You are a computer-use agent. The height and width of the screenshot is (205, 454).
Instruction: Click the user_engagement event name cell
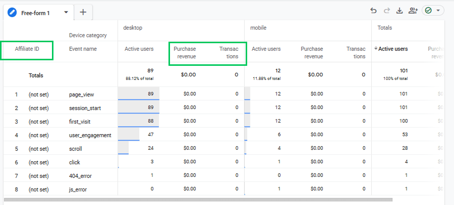click(90, 135)
